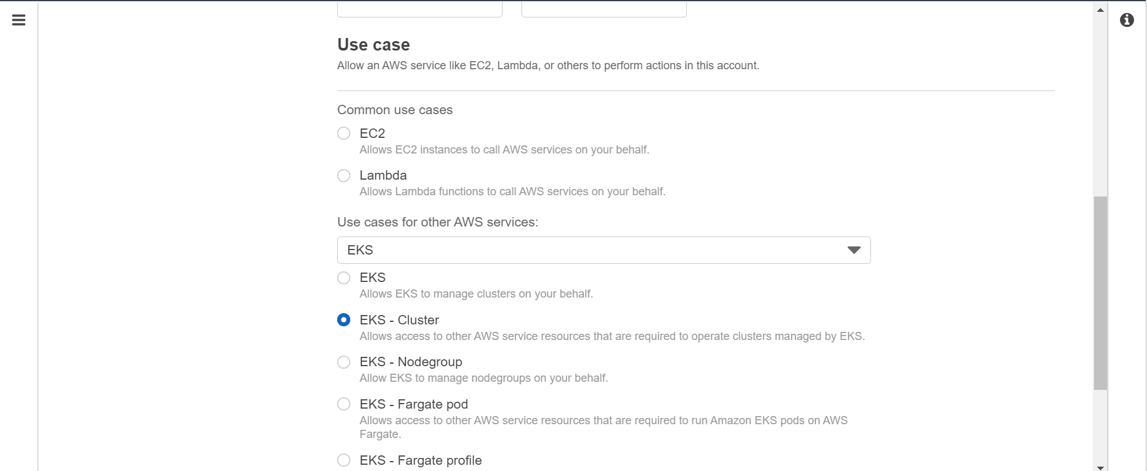The width and height of the screenshot is (1147, 471).
Task: Select the EKS - Fargate pod option
Action: pos(343,404)
